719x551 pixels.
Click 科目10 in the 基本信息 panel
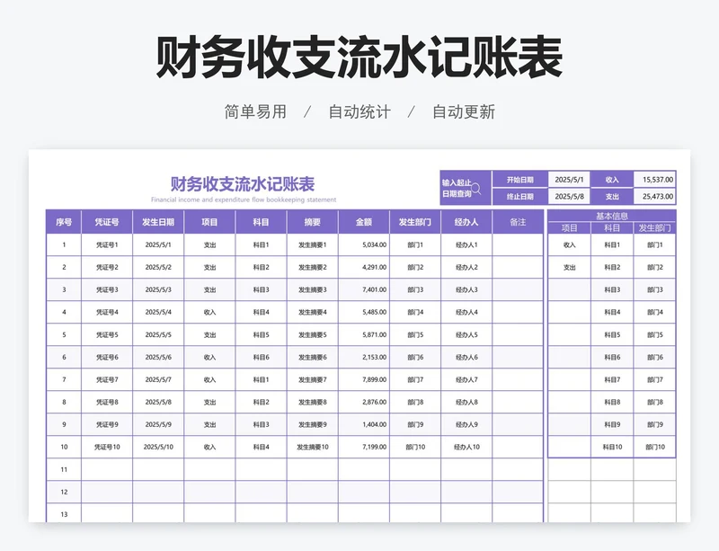(x=612, y=447)
